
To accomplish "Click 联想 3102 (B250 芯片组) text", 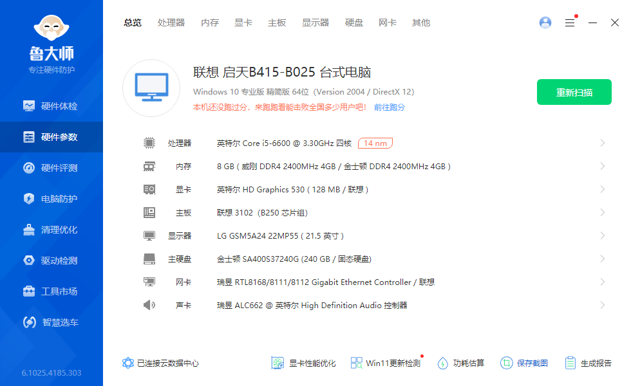I will (x=262, y=213).
